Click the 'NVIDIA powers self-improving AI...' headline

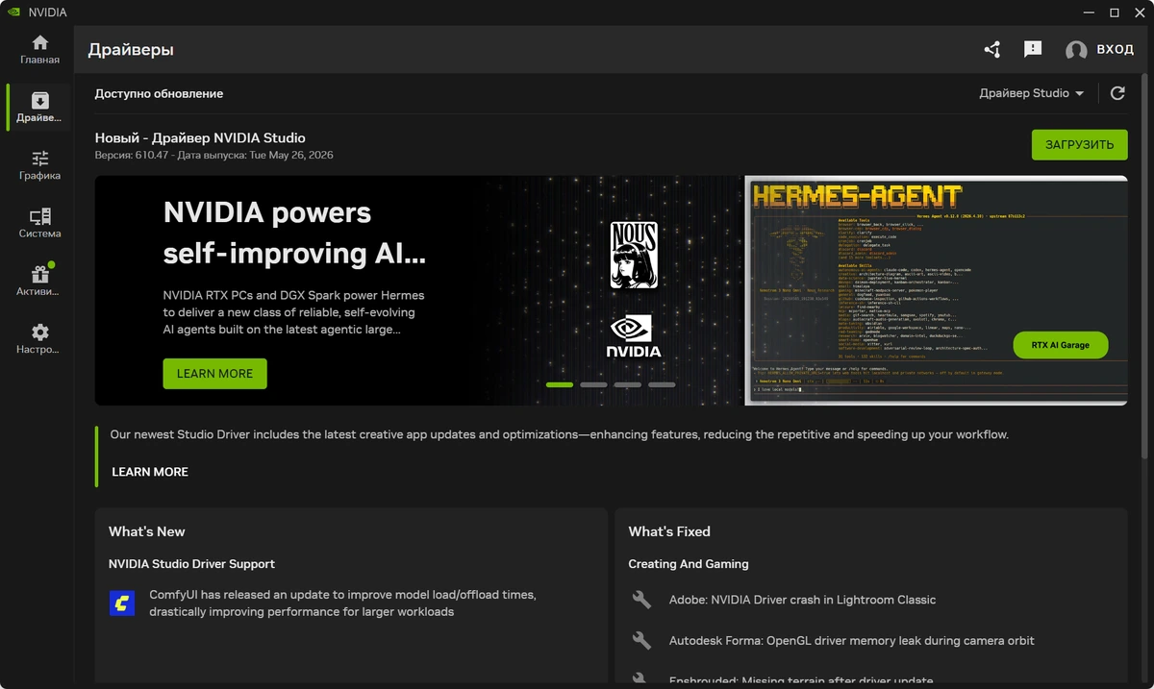[x=294, y=234]
